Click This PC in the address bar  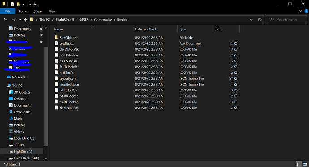pos(44,20)
